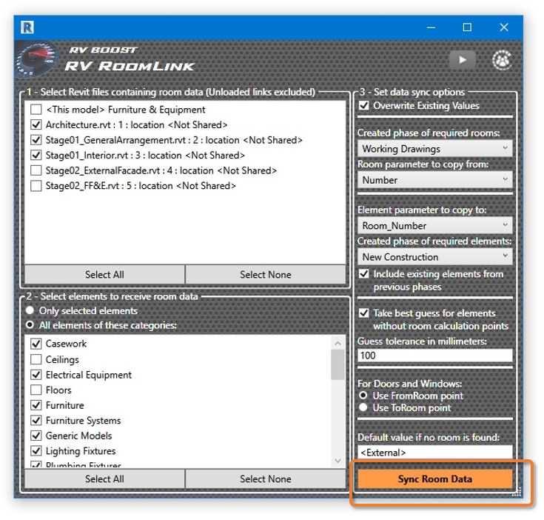Screen dimensions: 544x520
Task: Uncheck Stage01_Interior.rvt checkbox
Action: [36, 155]
